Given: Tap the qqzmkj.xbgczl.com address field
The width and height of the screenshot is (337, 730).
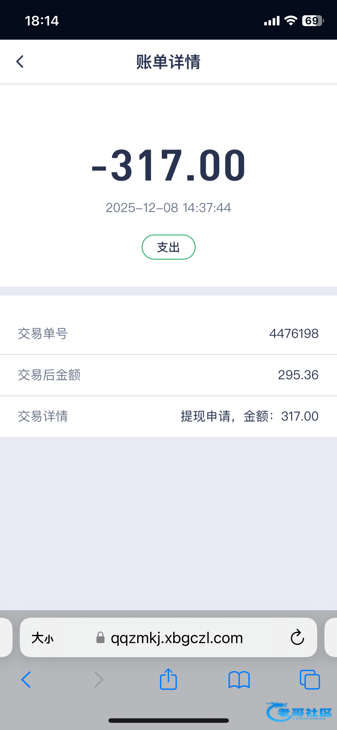Looking at the screenshot, I should 177,638.
